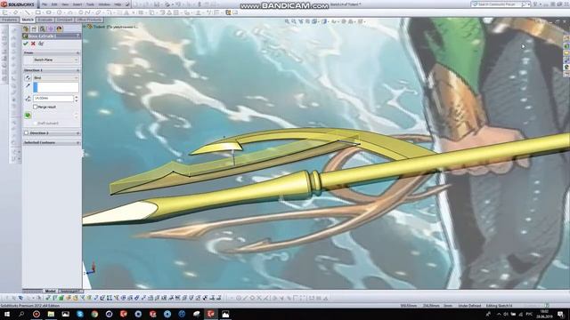Image resolution: width=570 pixels, height=320 pixels.
Task: Open the DisplayManager tab icon
Action: [60, 28]
